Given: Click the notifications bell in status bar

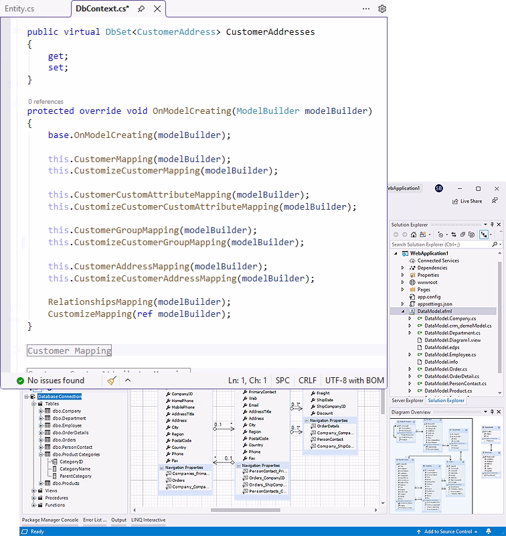Looking at the screenshot, I should click(489, 531).
